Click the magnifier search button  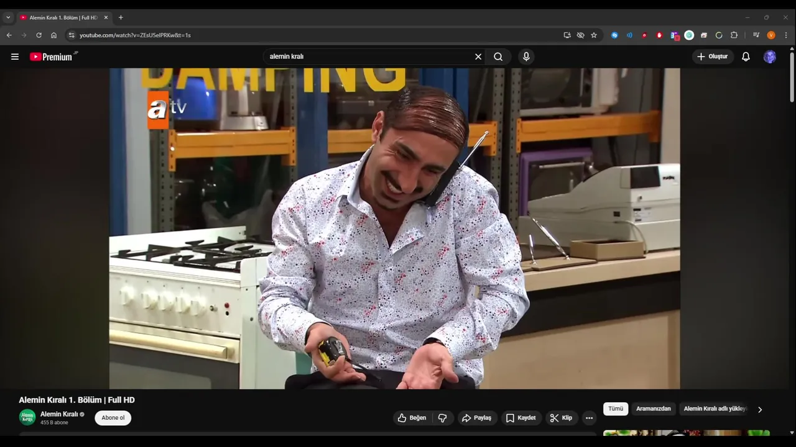coord(498,56)
